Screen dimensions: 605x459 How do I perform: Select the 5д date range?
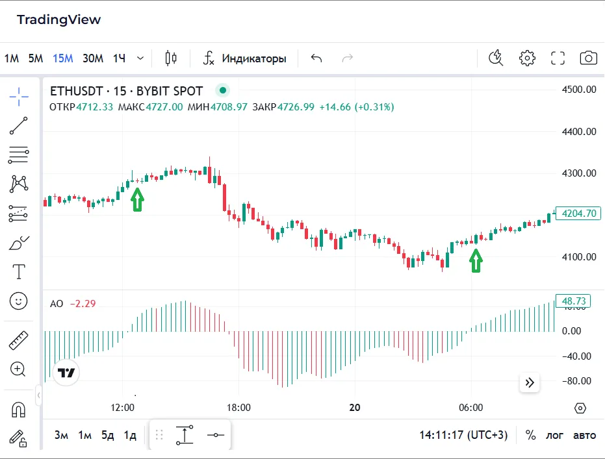point(107,435)
